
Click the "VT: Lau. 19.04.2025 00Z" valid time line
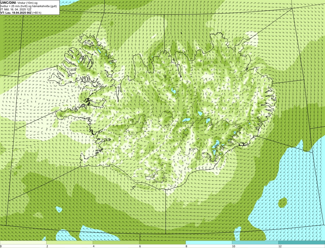pos(21,13)
